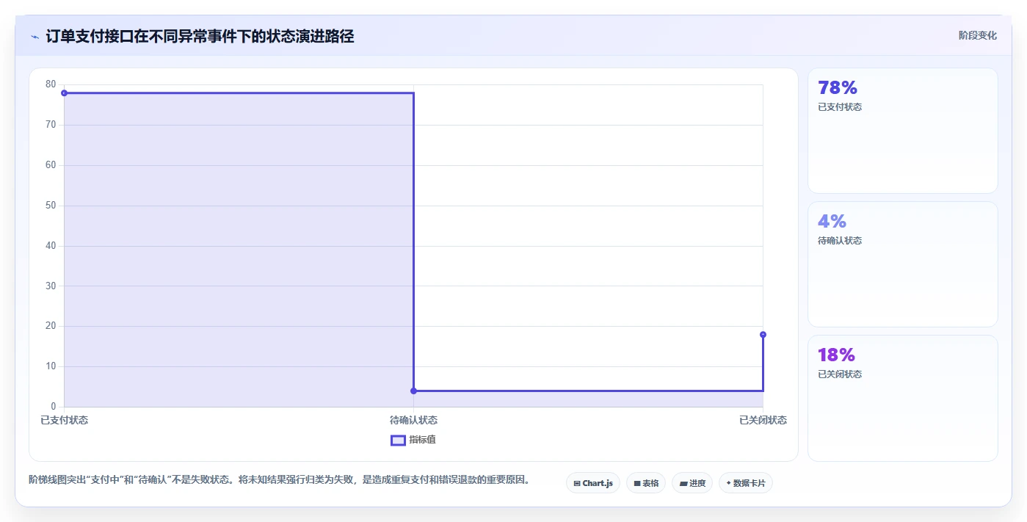Click the 已关闭状态 x-axis label
Viewport: 1027px width, 522px height.
pyautogui.click(x=763, y=420)
